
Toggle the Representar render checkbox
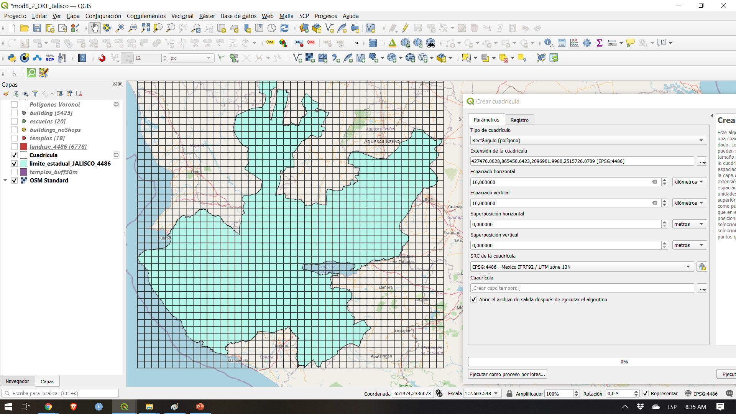646,393
